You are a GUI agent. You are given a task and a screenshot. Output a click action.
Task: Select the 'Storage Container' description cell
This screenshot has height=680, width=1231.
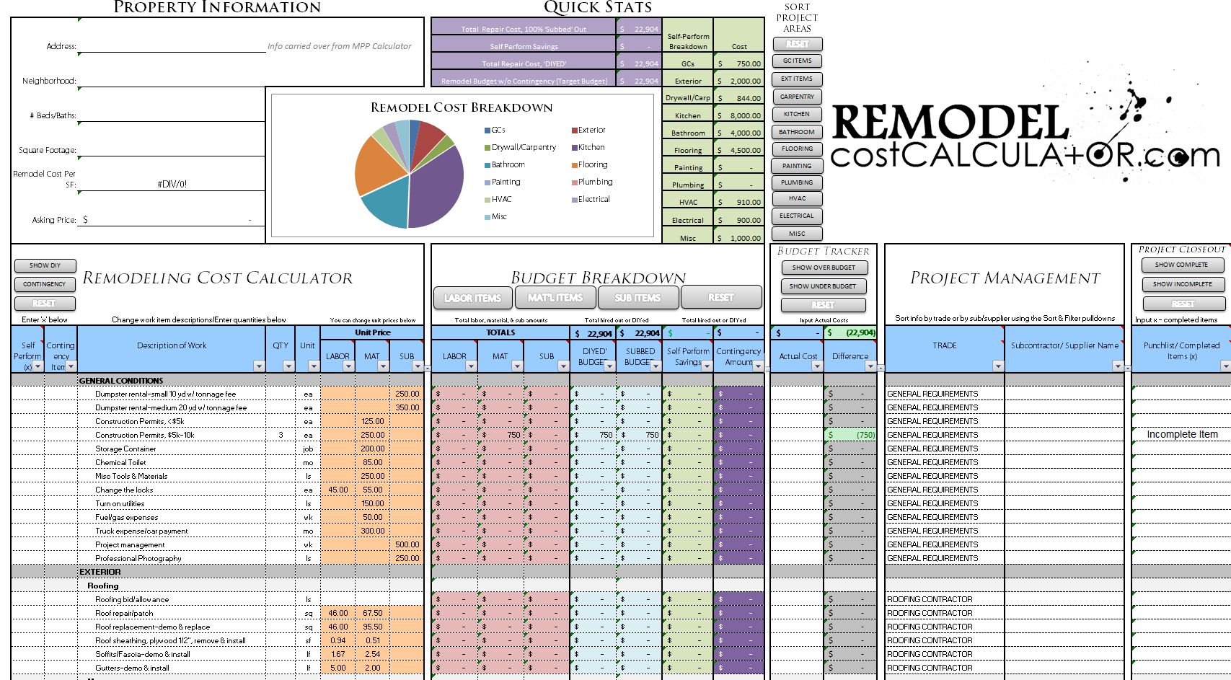point(172,449)
